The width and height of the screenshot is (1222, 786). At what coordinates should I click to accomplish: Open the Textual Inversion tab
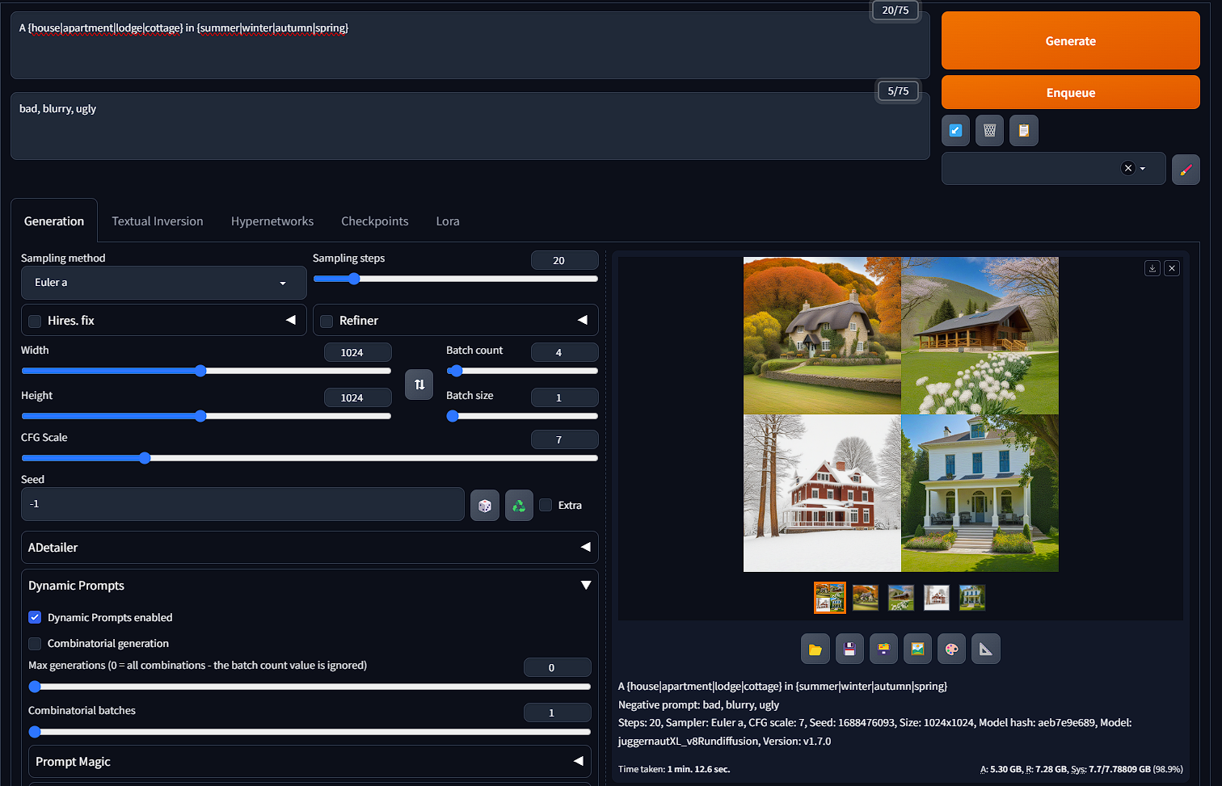[x=158, y=221]
